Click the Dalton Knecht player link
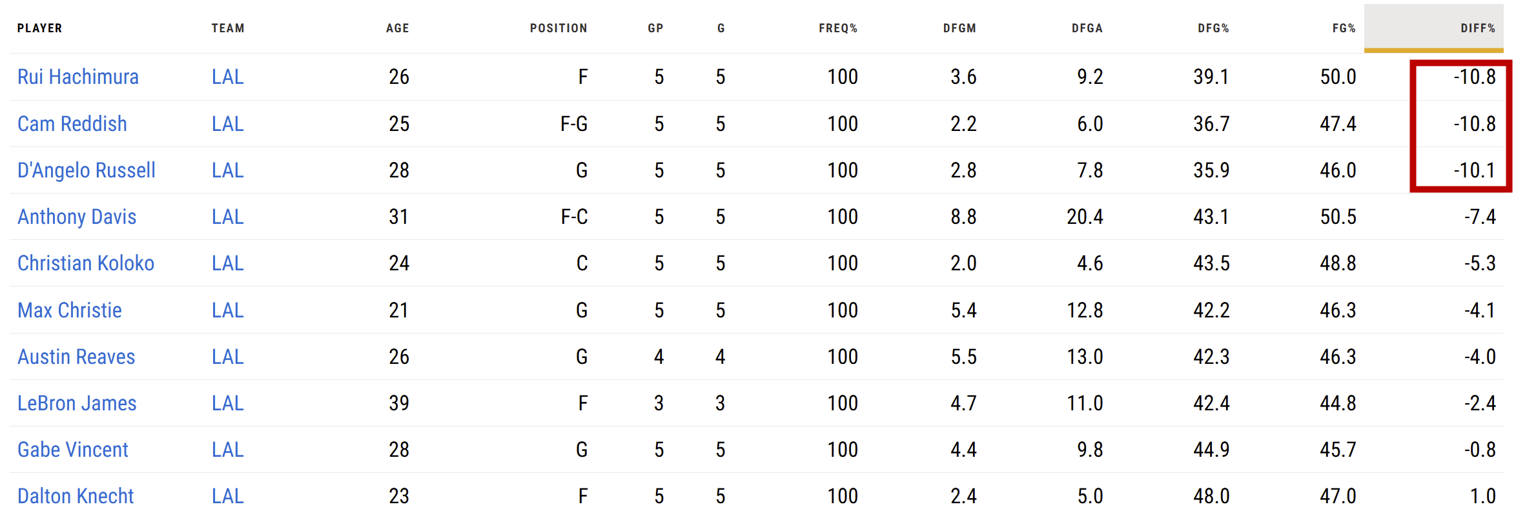The height and width of the screenshot is (520, 1516). 76,496
